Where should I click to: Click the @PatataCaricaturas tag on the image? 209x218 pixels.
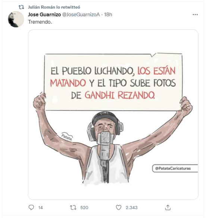[173, 168]
